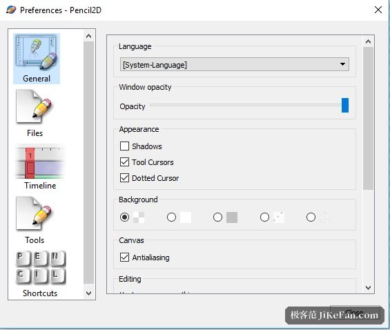The height and width of the screenshot is (330, 390).
Task: Enable the Shadows checkbox
Action: [x=124, y=146]
